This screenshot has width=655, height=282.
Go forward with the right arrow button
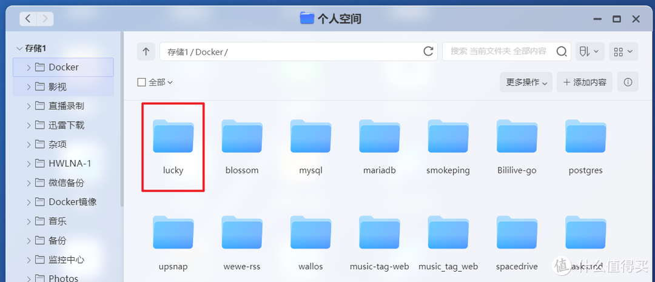pos(45,19)
